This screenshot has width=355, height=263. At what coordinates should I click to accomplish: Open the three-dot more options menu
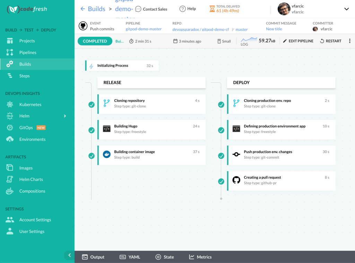coord(350,41)
